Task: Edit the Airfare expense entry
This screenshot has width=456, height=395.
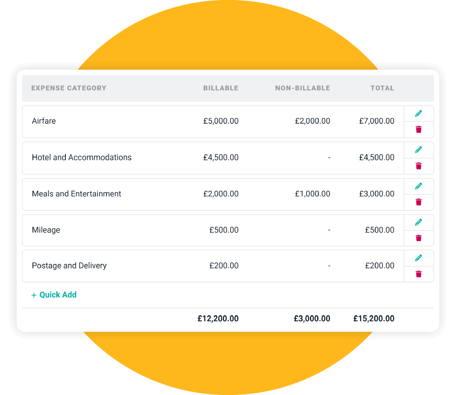Action: (418, 113)
